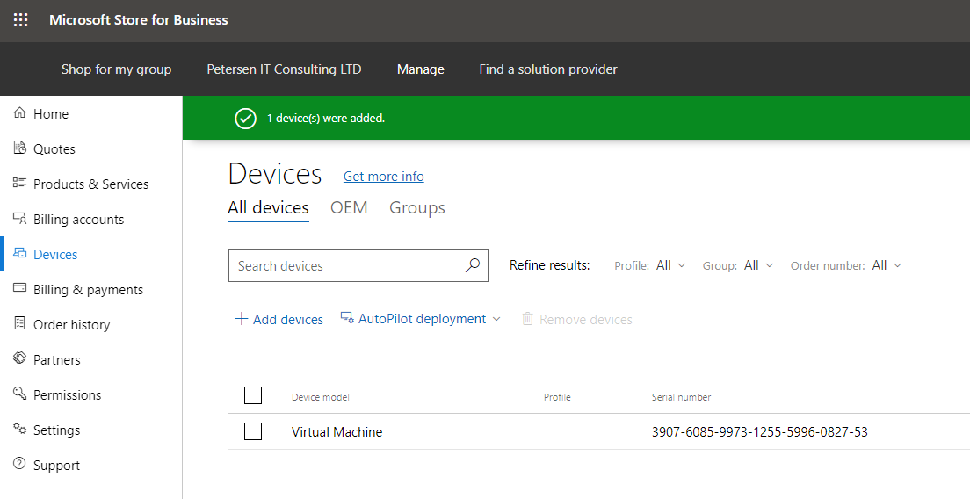Open Quotes in sidebar
970x499 pixels.
[54, 149]
